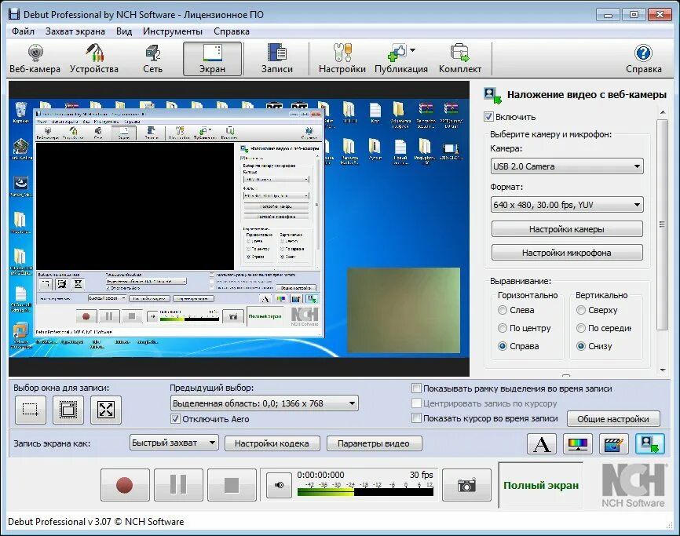Click the Публикация share icon
Image resolution: width=680 pixels, height=536 pixels.
[397, 53]
